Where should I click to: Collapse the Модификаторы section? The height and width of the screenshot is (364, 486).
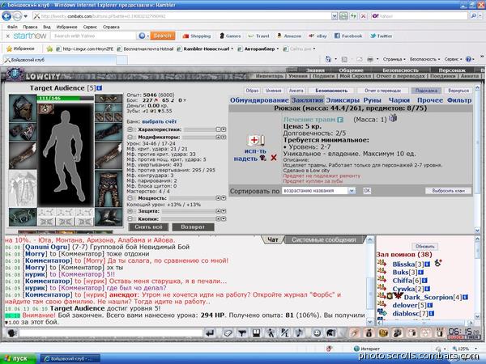click(130, 137)
